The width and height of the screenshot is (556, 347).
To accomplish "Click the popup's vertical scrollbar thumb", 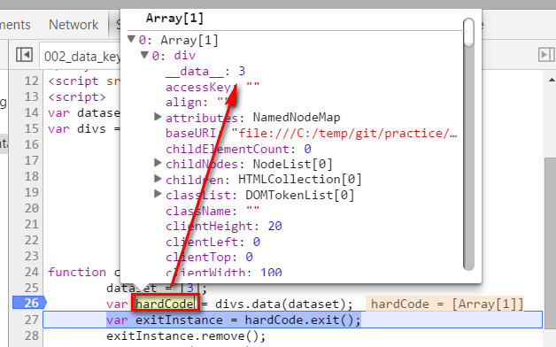I will coord(468,33).
